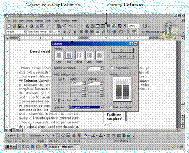Select the Three columns preset
Screen dimensions: 189x153
[79, 55]
